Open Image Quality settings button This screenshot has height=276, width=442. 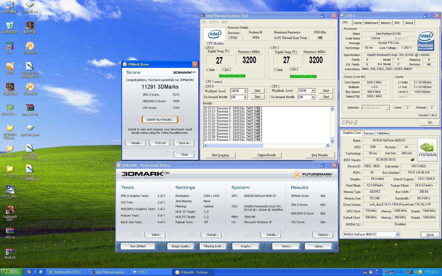(x=182, y=246)
